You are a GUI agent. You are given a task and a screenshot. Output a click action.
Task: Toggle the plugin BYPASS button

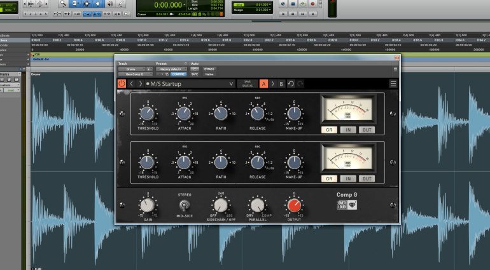(x=209, y=69)
